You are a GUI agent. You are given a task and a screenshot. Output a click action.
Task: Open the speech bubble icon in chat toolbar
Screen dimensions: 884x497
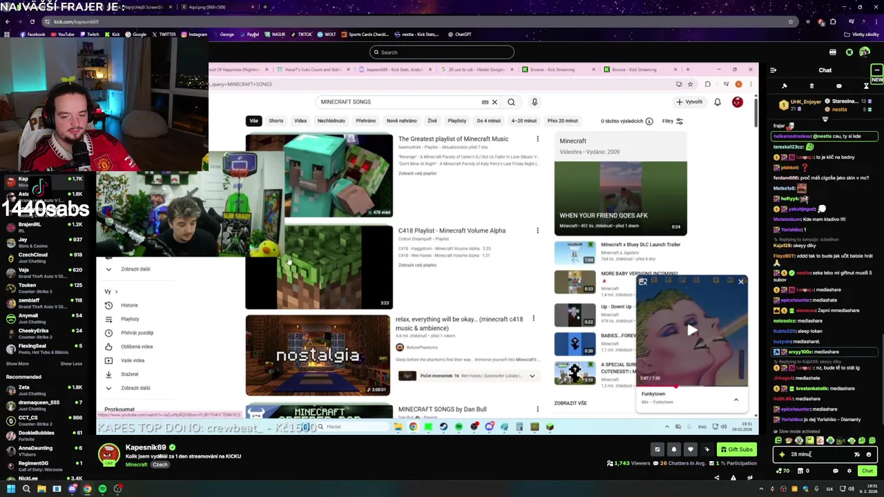[x=839, y=86]
